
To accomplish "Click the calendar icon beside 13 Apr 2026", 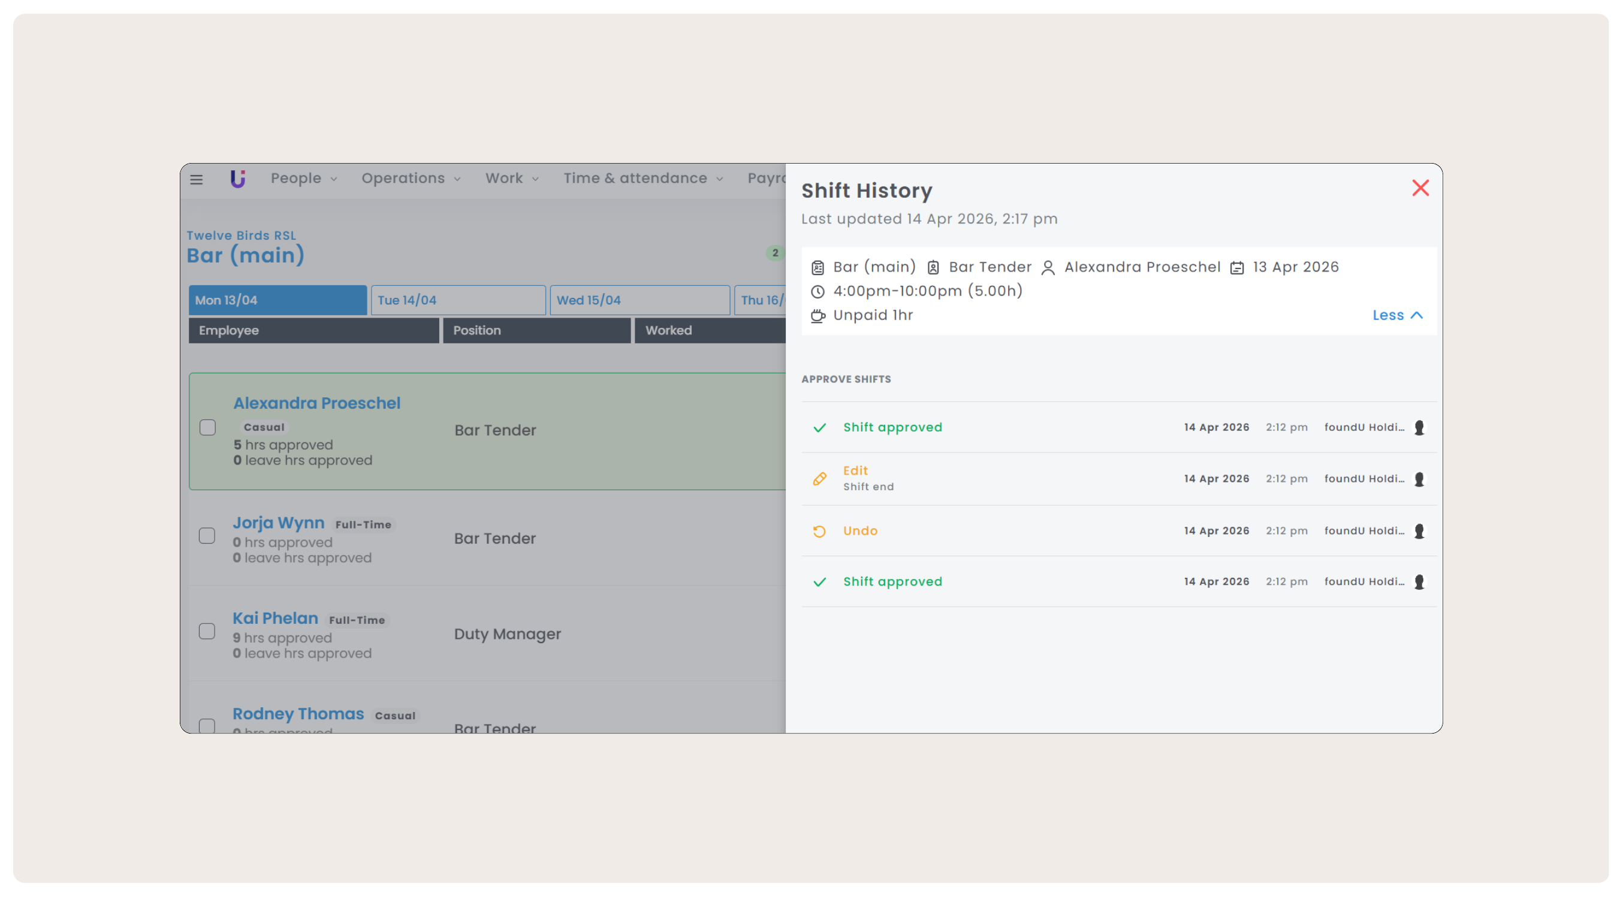I will pos(1237,268).
